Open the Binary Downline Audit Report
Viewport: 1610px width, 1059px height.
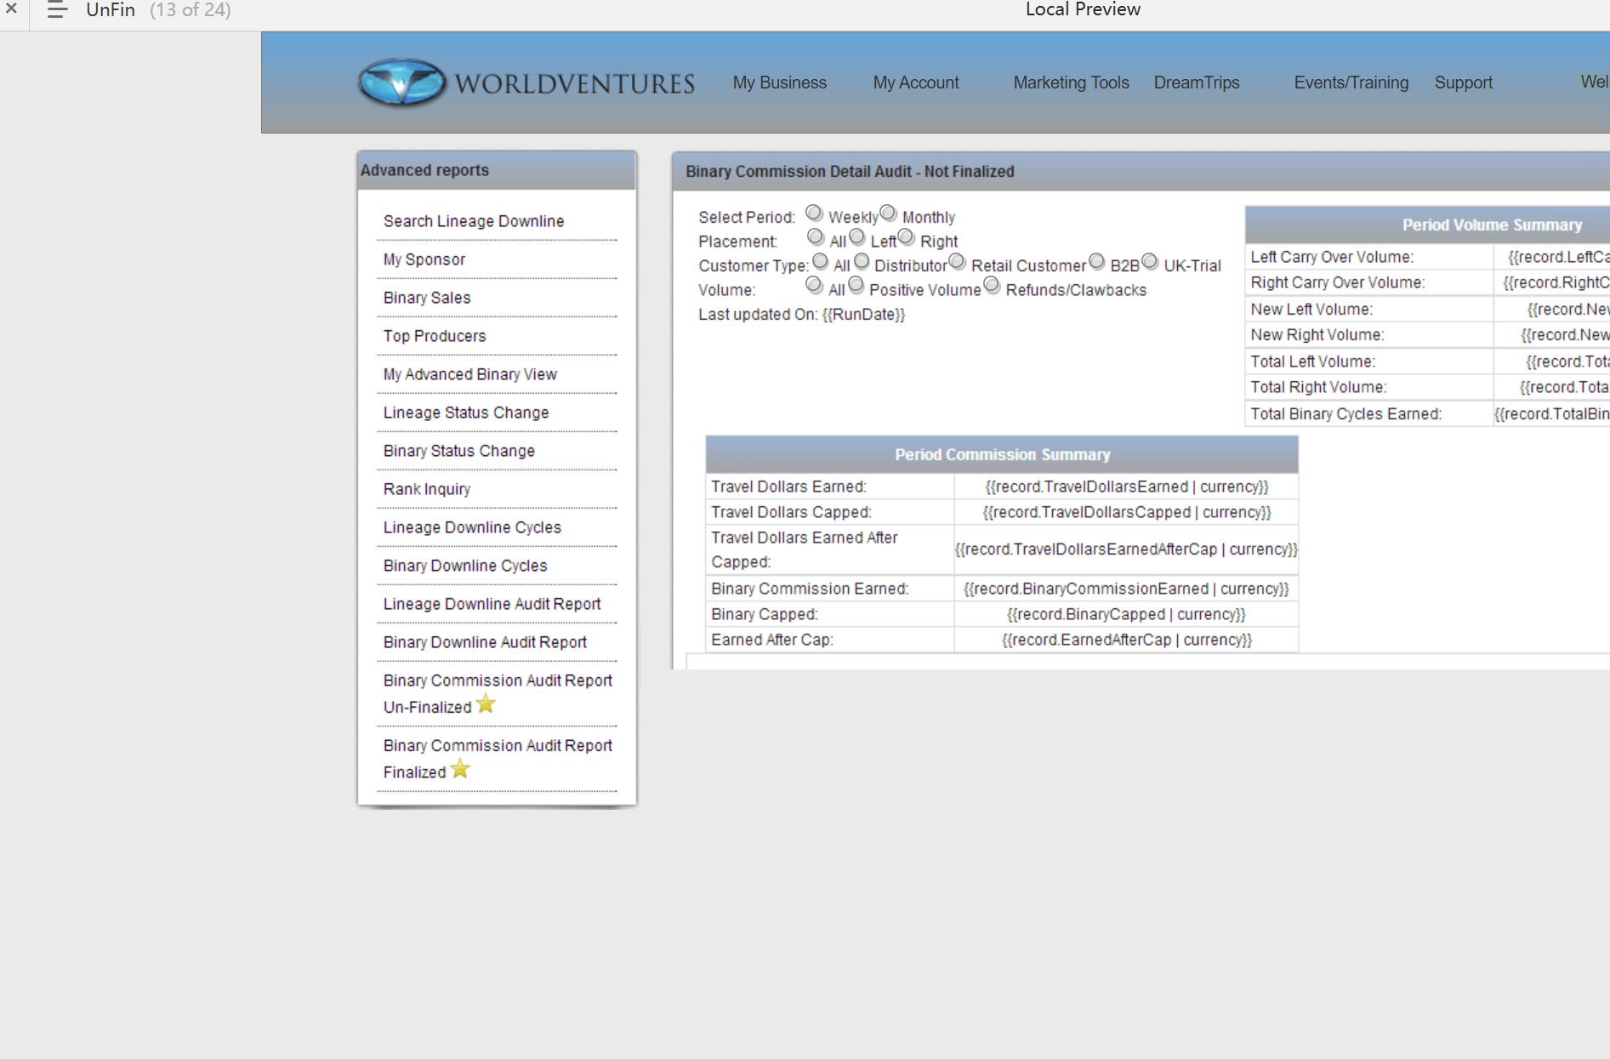pos(485,642)
